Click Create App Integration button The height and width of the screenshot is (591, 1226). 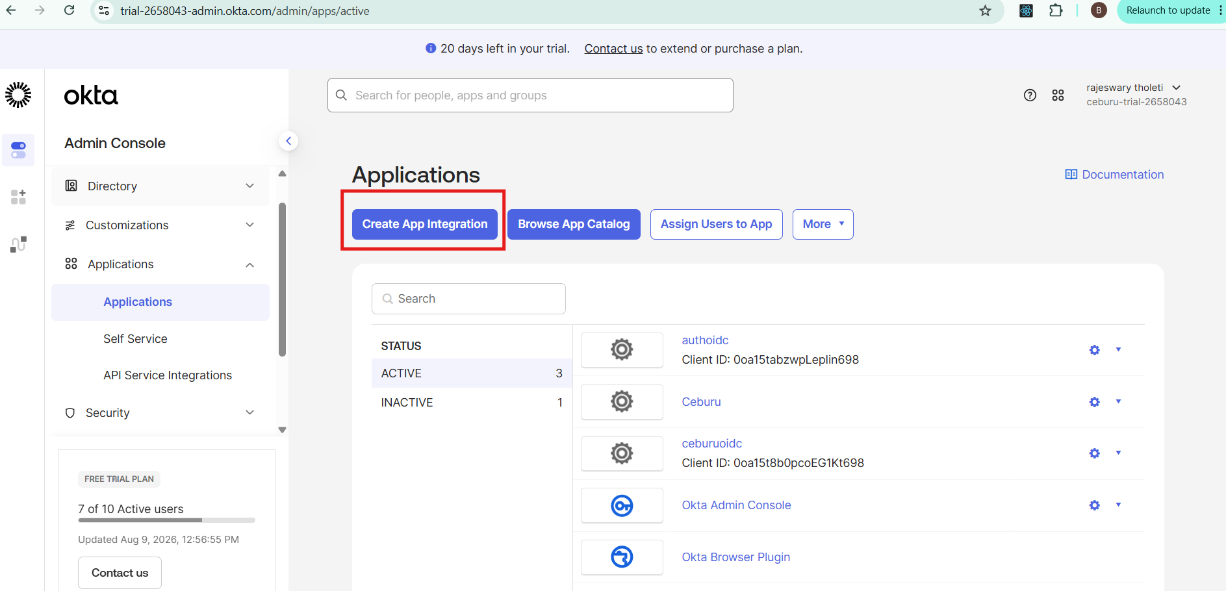pyautogui.click(x=425, y=224)
